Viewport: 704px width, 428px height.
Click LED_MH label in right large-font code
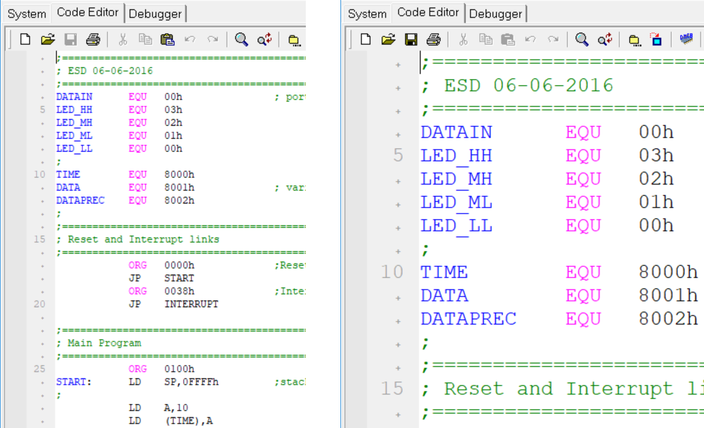click(456, 179)
